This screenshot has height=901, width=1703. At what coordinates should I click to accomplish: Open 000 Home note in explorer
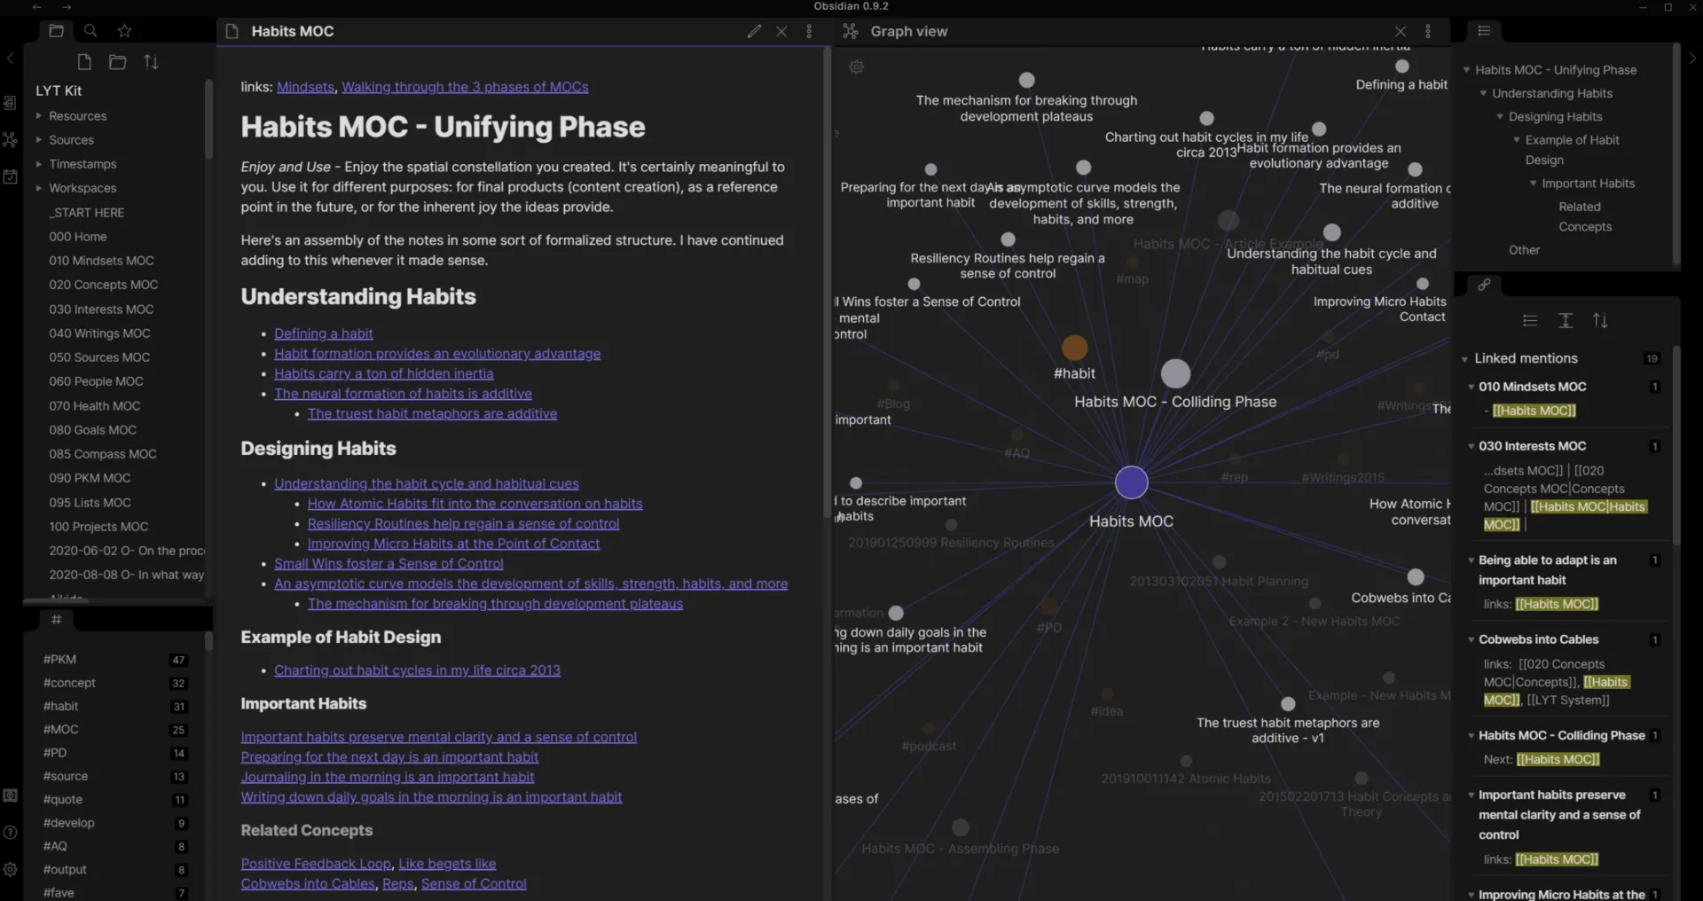[x=78, y=237]
